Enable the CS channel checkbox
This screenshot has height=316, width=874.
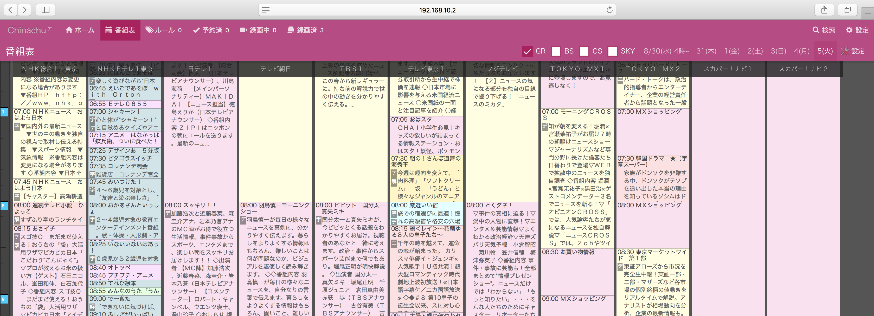(x=584, y=51)
